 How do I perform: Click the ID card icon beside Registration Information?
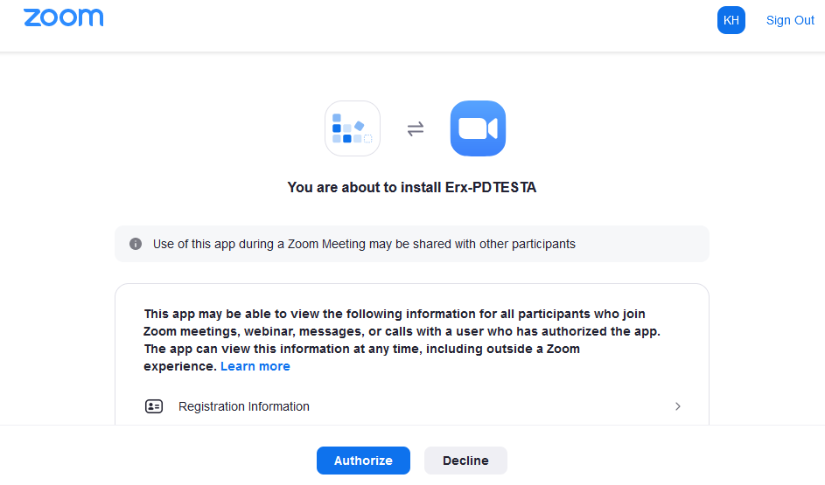(154, 406)
